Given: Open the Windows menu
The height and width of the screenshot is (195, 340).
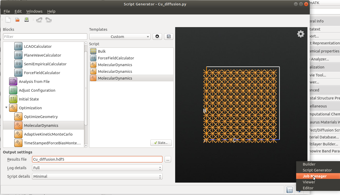Looking at the screenshot, I should [34, 11].
